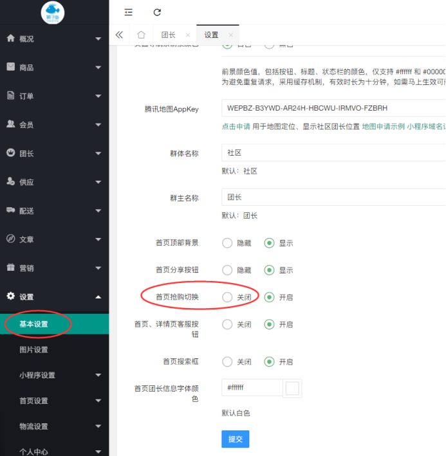Open the home tab icon
446x456 pixels.
click(x=141, y=35)
